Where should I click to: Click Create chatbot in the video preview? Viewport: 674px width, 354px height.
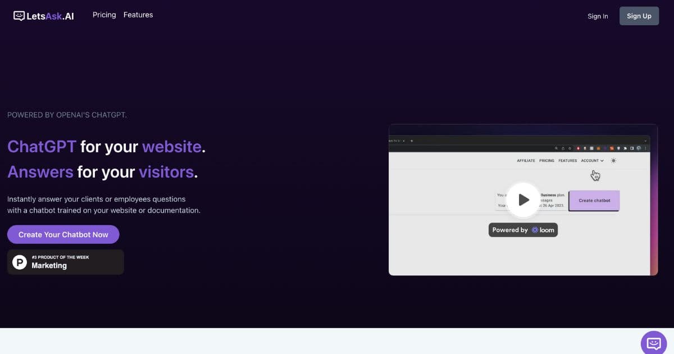(x=594, y=201)
